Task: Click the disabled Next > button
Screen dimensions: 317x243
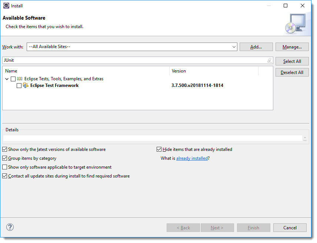Action: click(217, 227)
